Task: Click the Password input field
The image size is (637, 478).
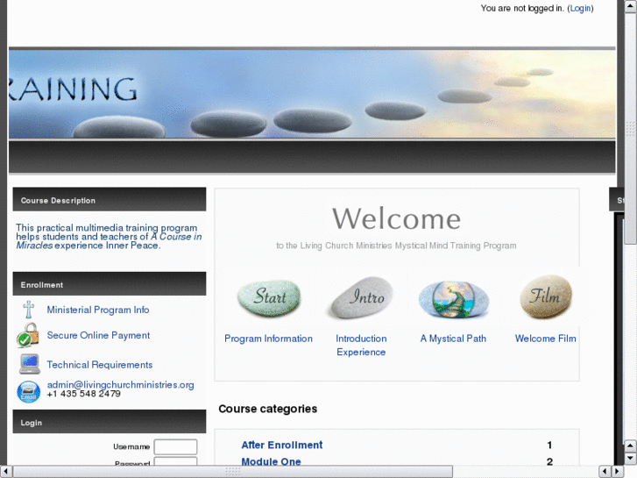Action: click(x=175, y=461)
